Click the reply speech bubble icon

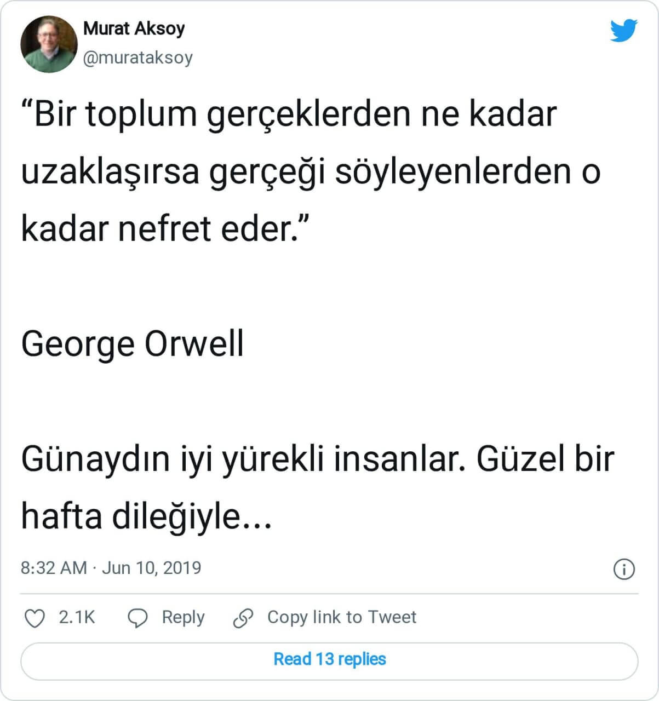click(x=137, y=618)
